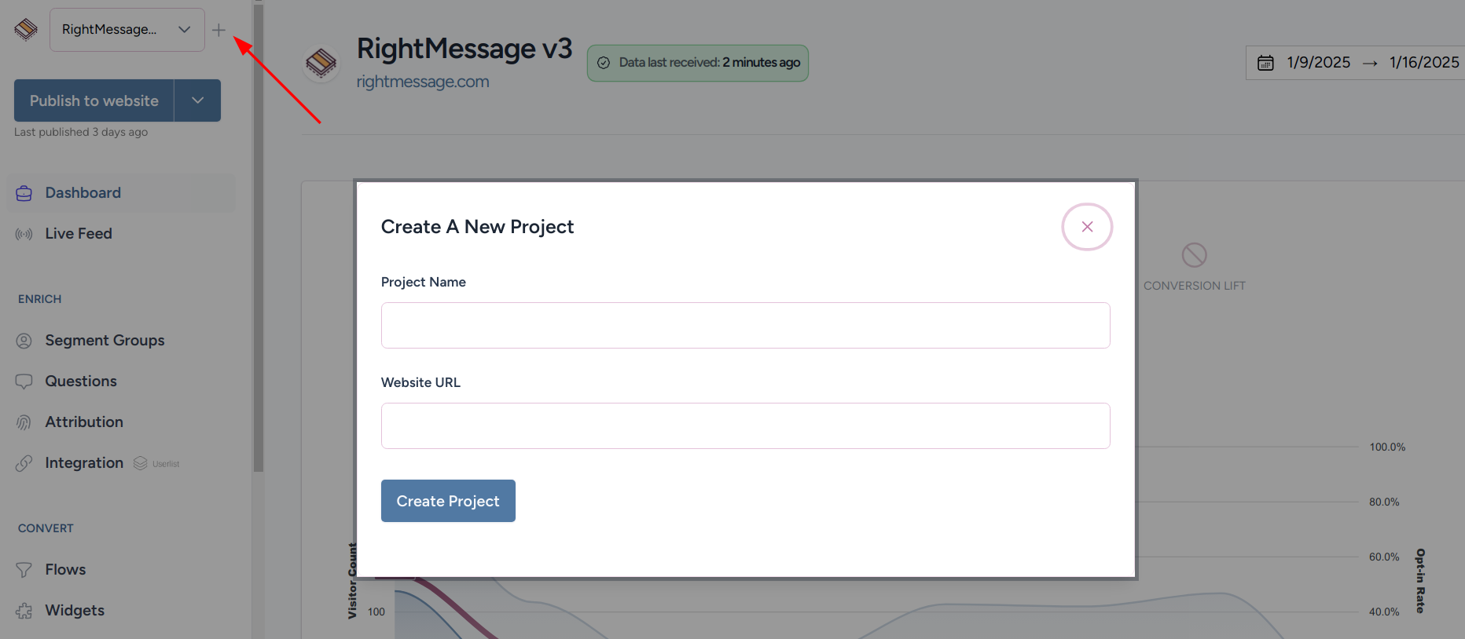Click the Create Project button

coord(448,501)
